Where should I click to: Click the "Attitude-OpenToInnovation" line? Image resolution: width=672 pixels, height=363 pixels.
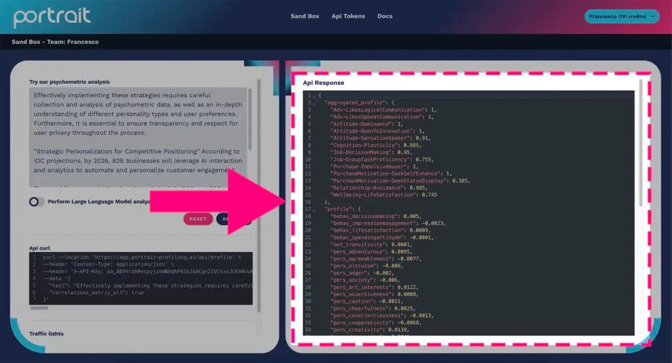(x=377, y=131)
